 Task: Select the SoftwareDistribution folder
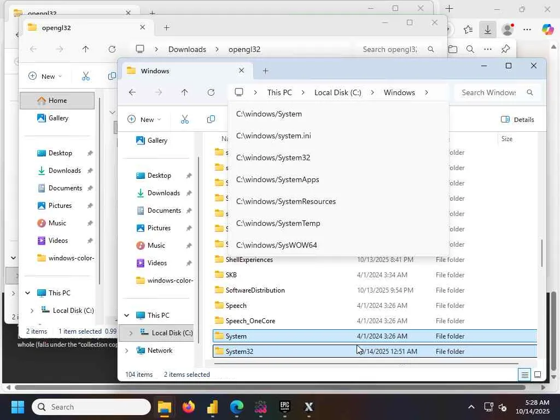(x=375, y=290)
